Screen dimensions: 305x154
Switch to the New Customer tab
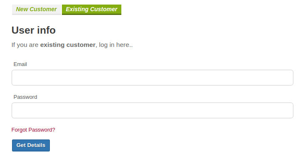[37, 10]
